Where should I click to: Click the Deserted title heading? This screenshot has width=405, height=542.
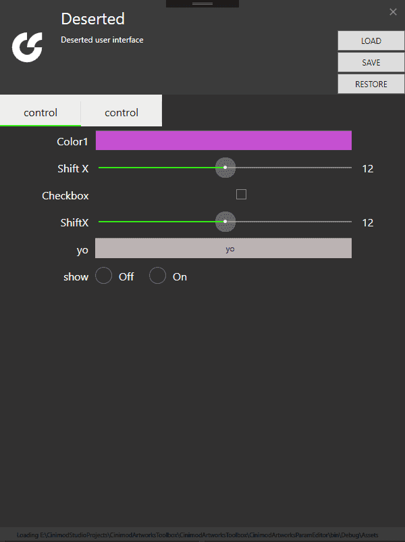(x=92, y=19)
